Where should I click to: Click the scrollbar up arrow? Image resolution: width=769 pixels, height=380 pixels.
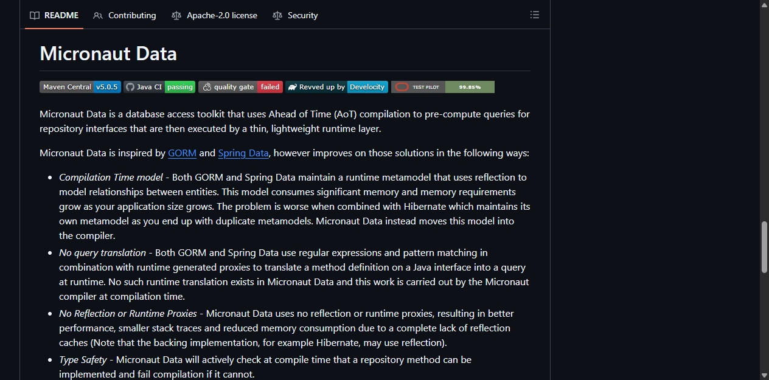point(765,4)
